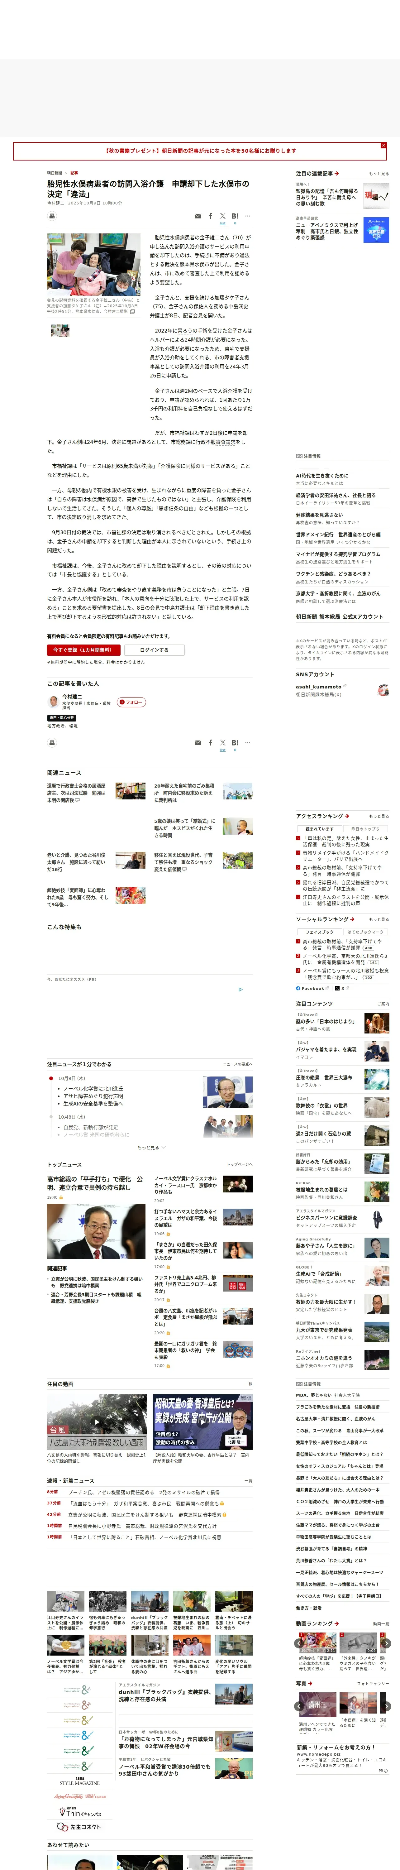
Task: Open related news 20年耐えた自宅前のごみ集積所
Action: 184,792
